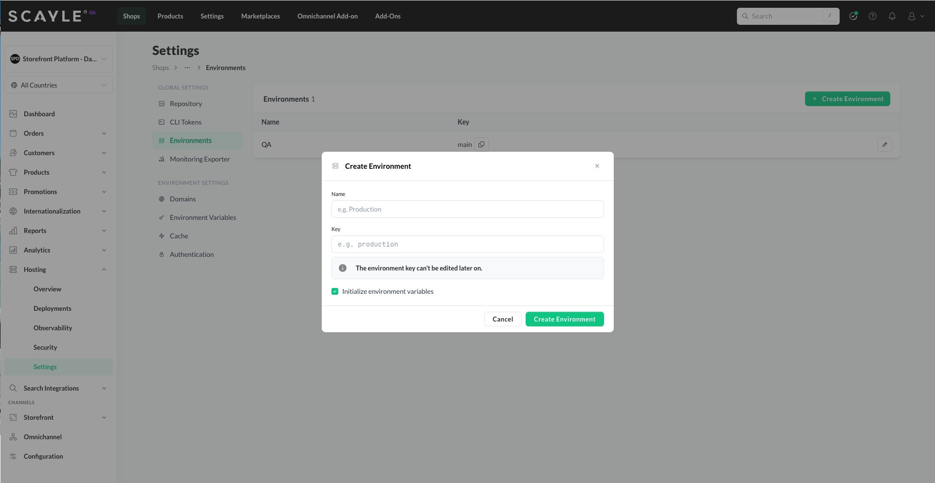935x483 pixels.
Task: Click the Analytics sidebar icon
Action: tap(13, 250)
